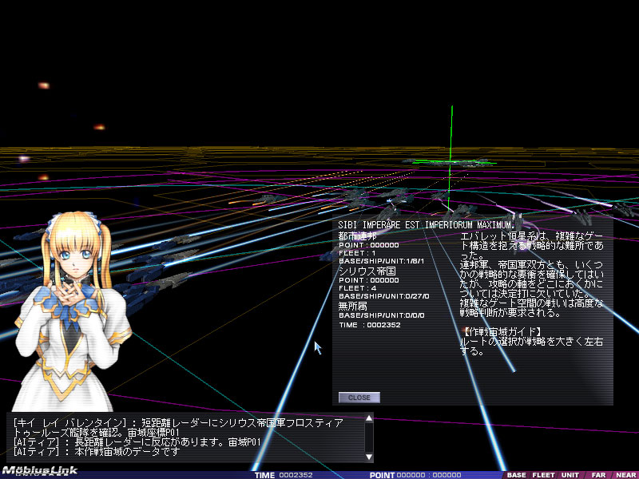Click the blonde operator character portrait
This screenshot has width=639, height=479.
pos(71,311)
